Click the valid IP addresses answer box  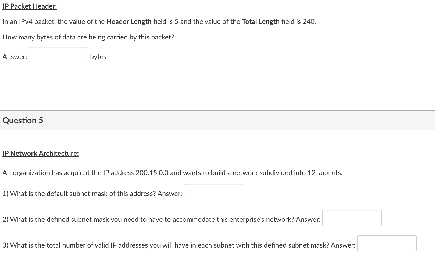387,243
